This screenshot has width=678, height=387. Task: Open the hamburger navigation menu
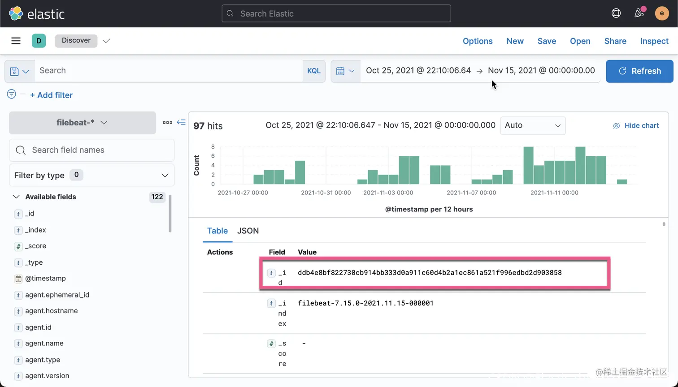tap(16, 41)
